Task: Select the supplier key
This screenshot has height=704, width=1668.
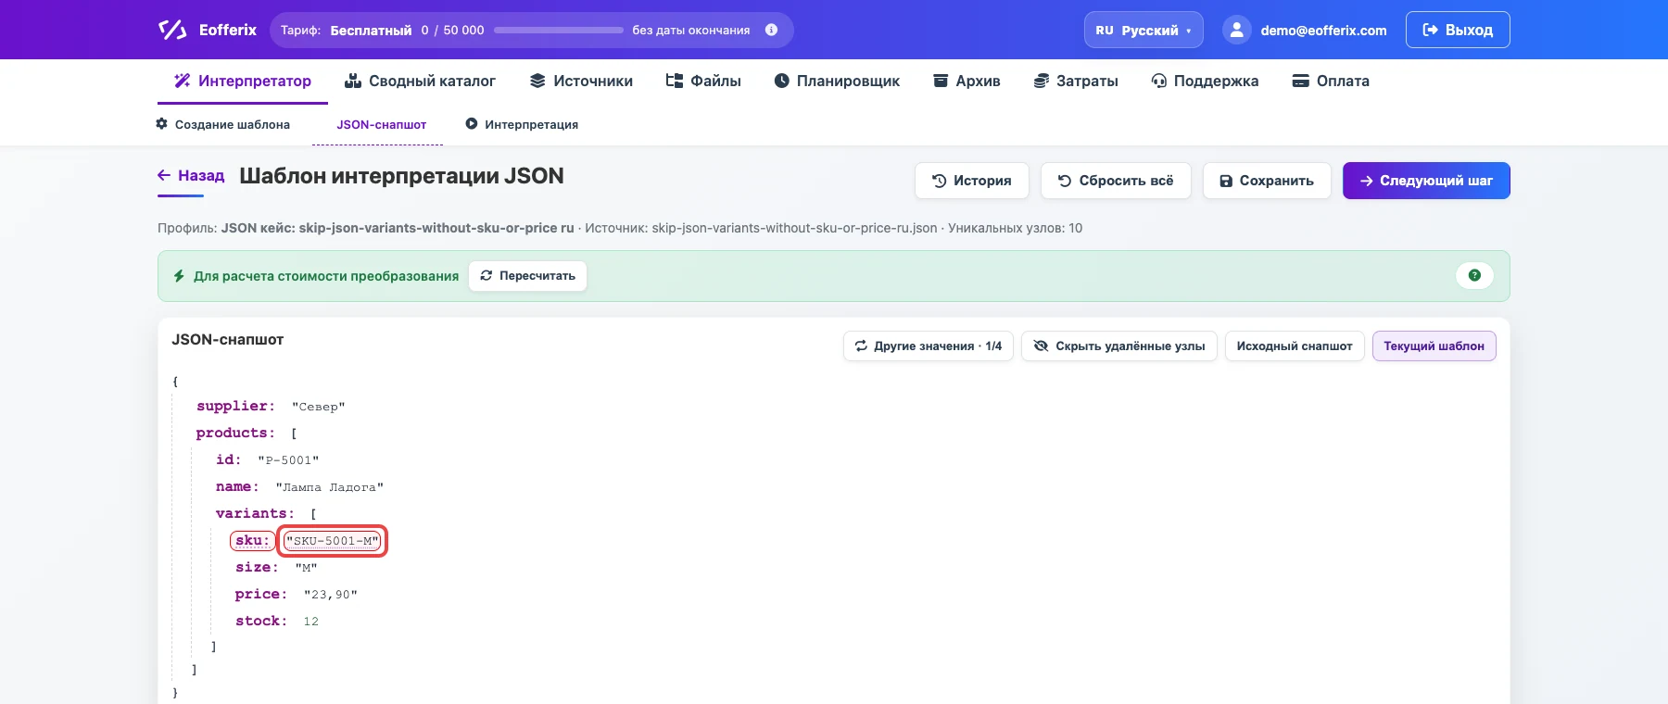Action: (235, 407)
